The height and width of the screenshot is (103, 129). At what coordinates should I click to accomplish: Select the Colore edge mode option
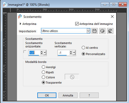click(x=43, y=77)
